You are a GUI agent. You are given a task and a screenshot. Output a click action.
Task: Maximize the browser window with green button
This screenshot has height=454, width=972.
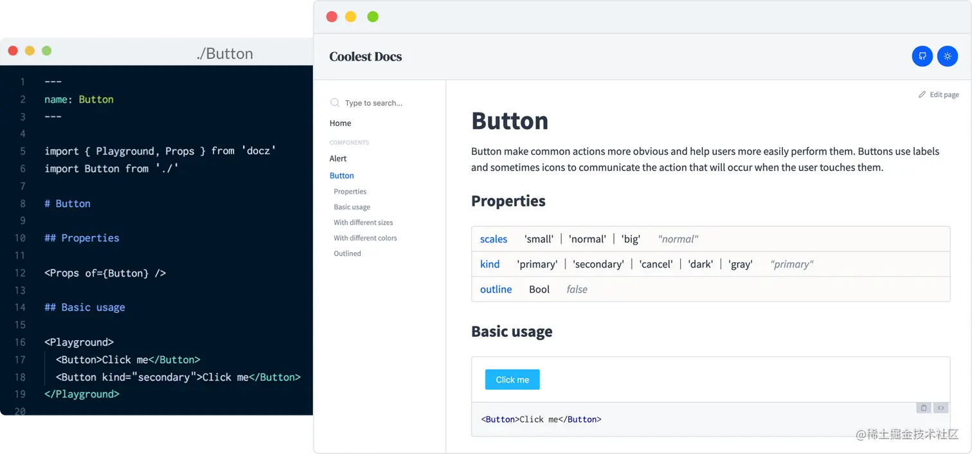click(373, 17)
